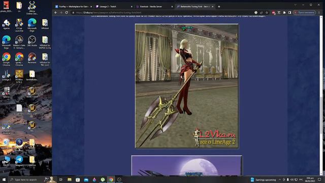Screen dimensions: 325x183
Task: Go forward in browser history
Action: [61, 13]
